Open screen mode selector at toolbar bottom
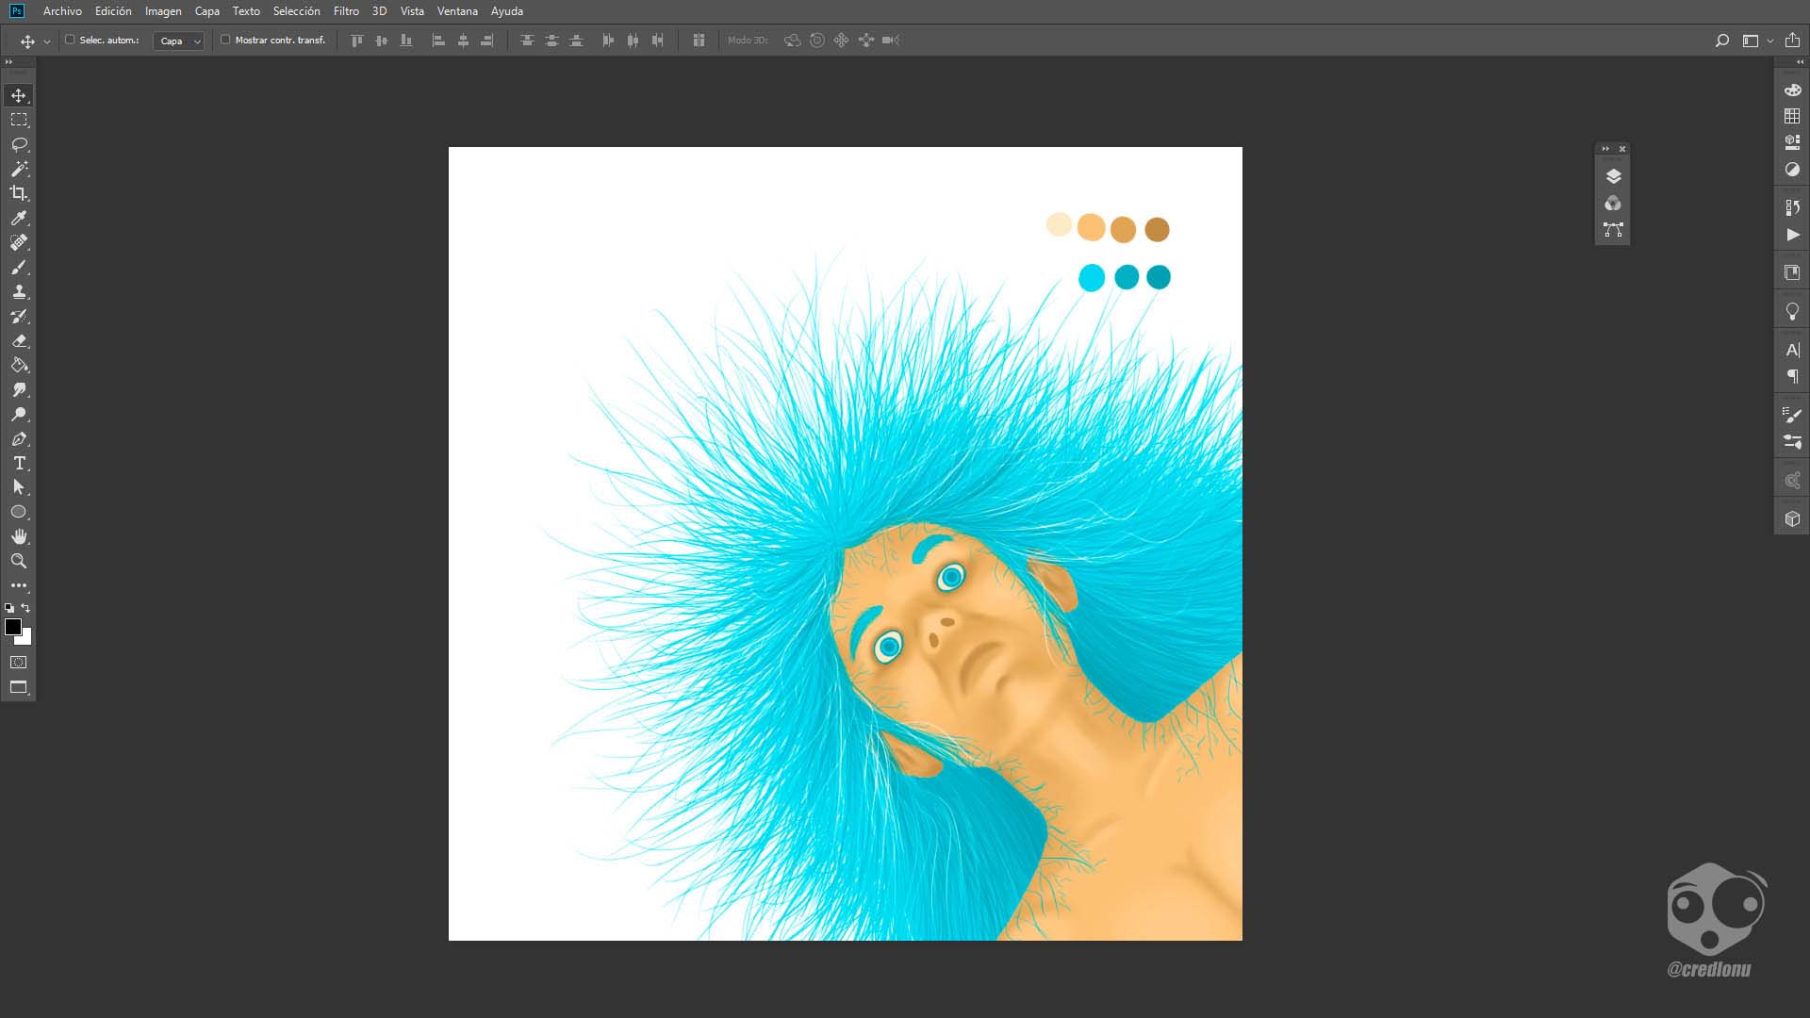Image resolution: width=1810 pixels, height=1018 pixels. point(19,687)
